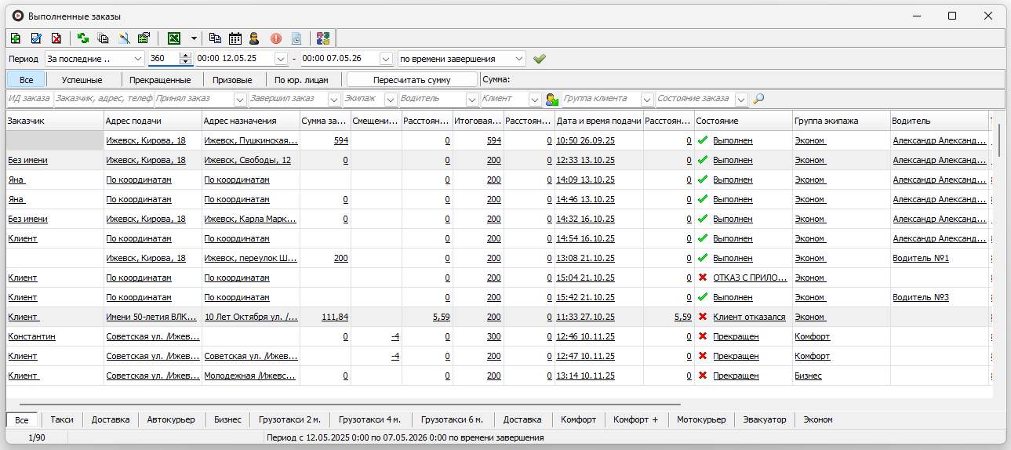Increment the 360 value stepper
The height and width of the screenshot is (450, 1011).
pos(185,56)
